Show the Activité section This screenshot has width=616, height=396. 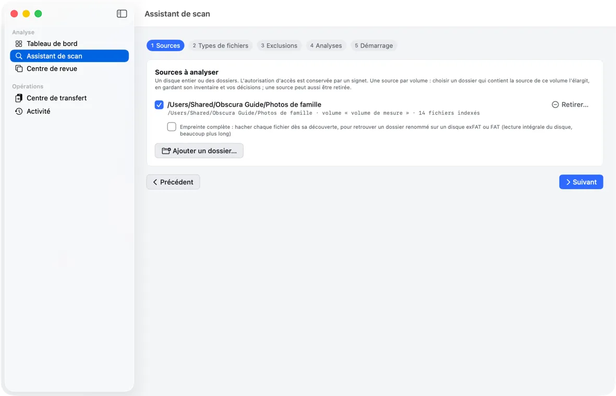(69, 112)
